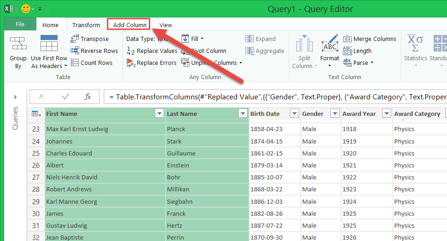Screen dimensions: 447x241
Task: Click inside the formula bar
Action: 276,97
